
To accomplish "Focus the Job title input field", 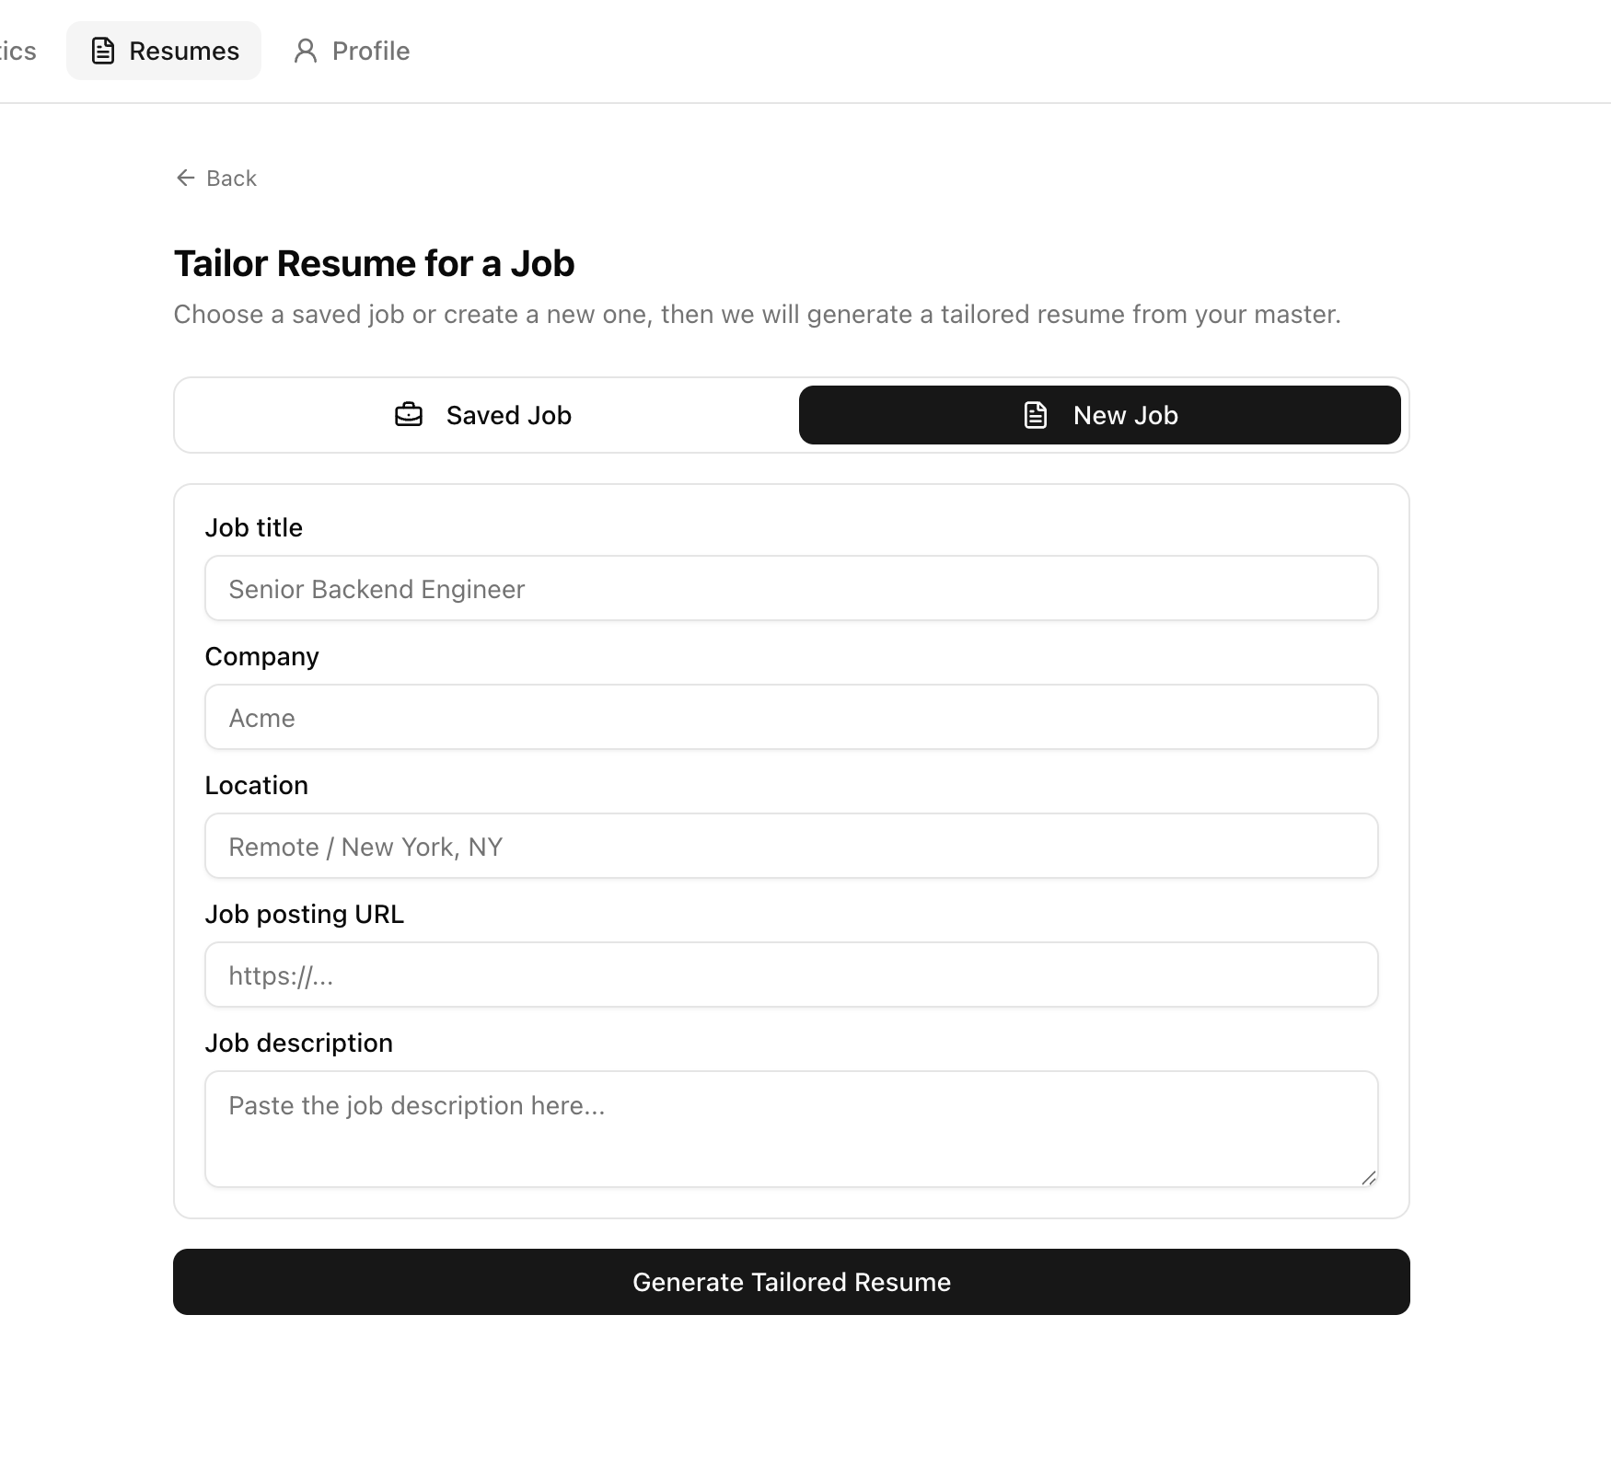I will (x=791, y=588).
